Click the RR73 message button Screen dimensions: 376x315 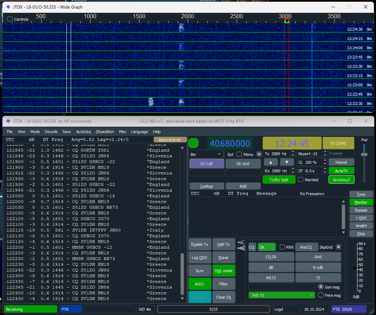pyautogui.click(x=271, y=278)
